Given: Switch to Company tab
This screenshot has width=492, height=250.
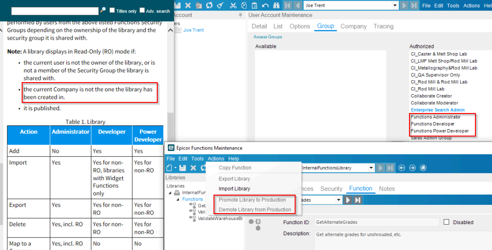Looking at the screenshot, I should pyautogui.click(x=354, y=26).
